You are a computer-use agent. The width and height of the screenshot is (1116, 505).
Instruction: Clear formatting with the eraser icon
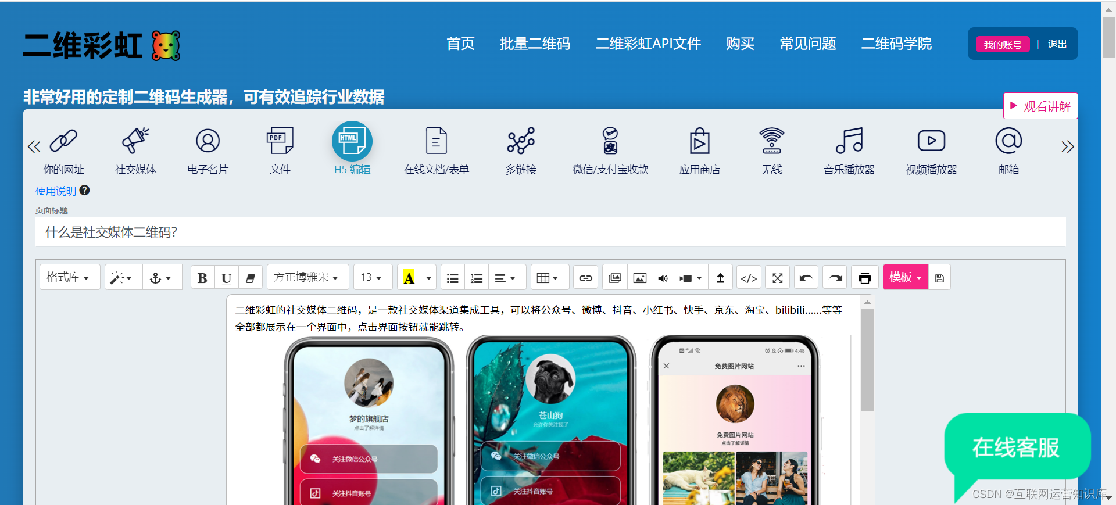[251, 278]
